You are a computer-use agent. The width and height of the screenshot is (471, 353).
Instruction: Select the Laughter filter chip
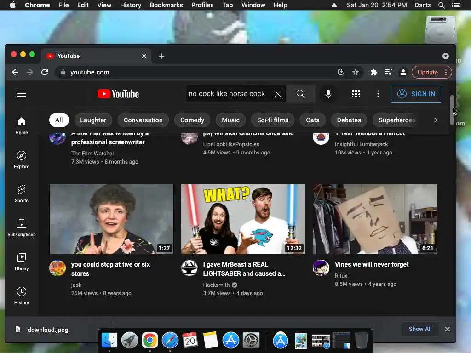point(93,120)
